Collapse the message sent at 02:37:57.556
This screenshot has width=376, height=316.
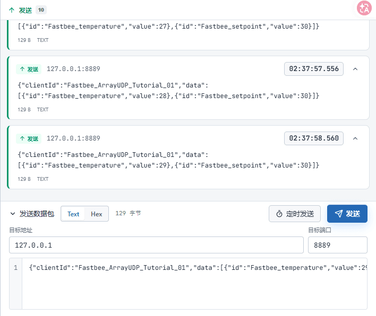coord(355,69)
